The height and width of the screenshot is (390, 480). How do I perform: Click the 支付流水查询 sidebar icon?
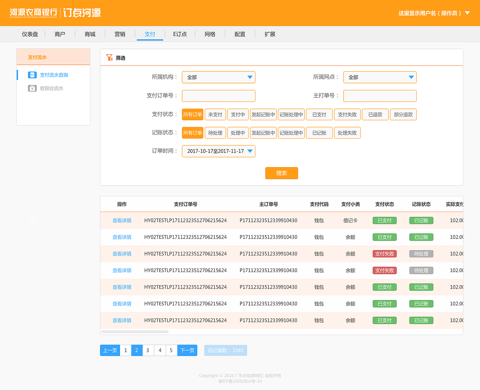[32, 75]
